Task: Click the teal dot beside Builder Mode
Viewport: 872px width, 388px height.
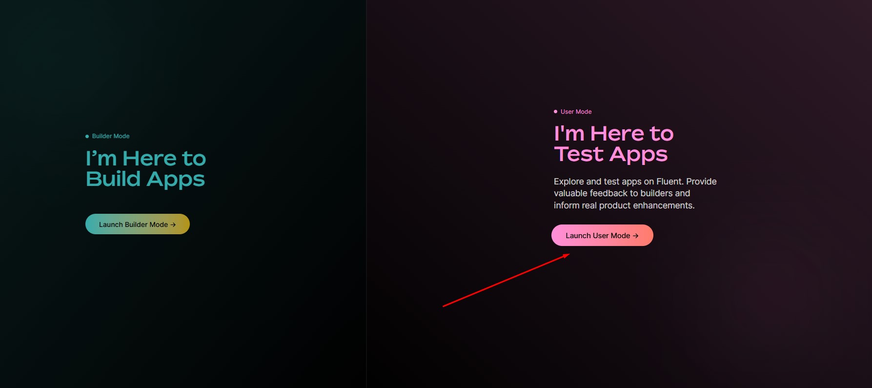Action: click(87, 137)
